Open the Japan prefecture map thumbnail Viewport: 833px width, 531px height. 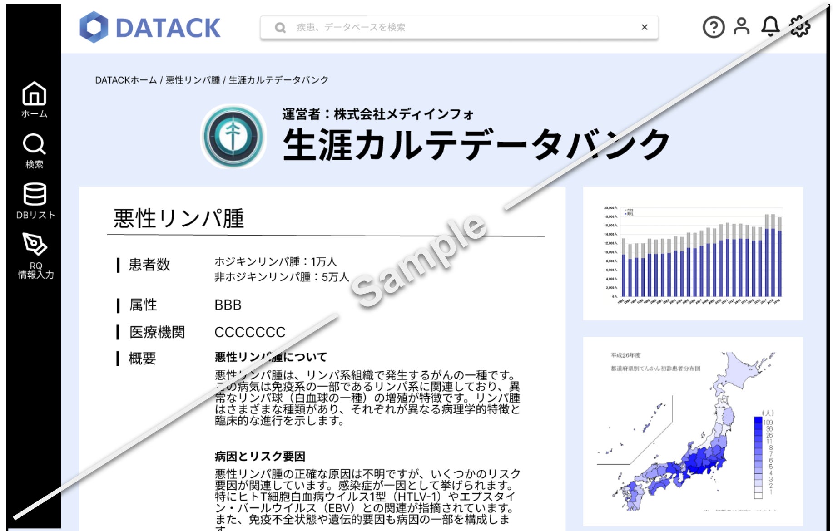[x=693, y=431]
